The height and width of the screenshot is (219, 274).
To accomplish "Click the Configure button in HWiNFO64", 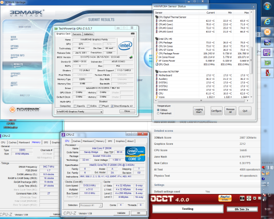I will [x=216, y=111].
